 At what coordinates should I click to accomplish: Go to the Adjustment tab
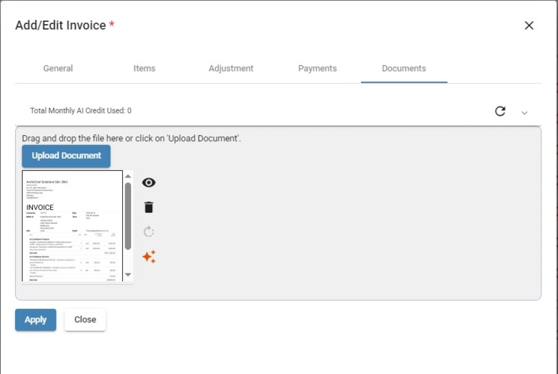click(x=231, y=68)
